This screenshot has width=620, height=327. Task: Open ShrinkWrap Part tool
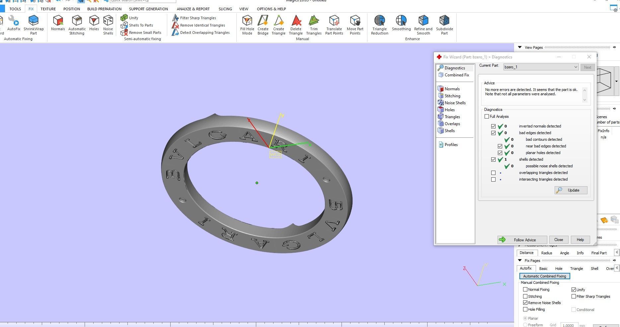34,25
